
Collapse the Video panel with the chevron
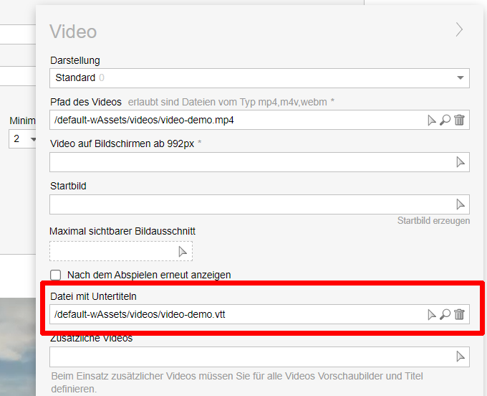click(459, 29)
